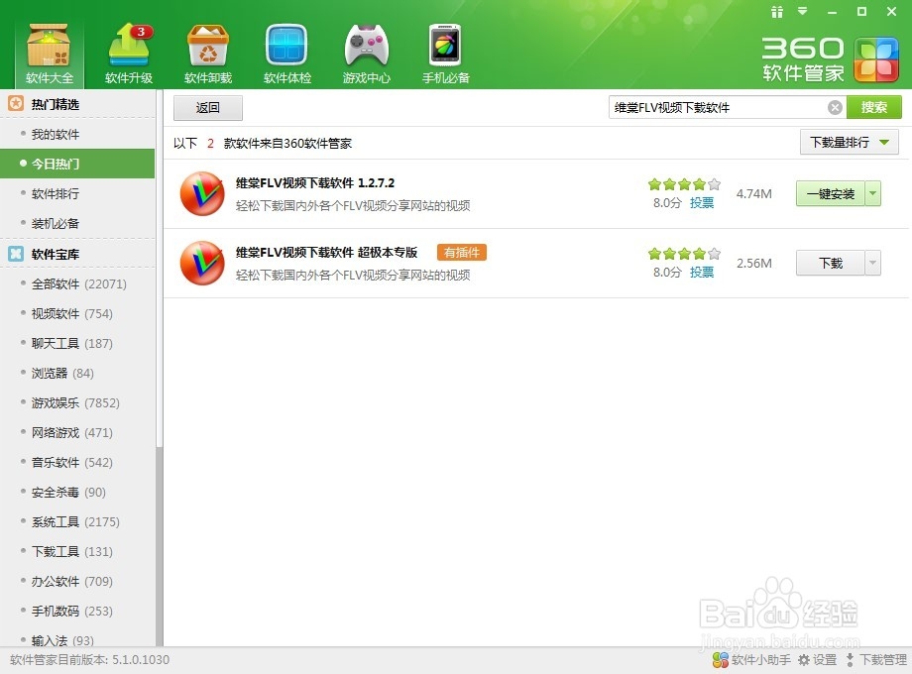This screenshot has height=674, width=912.
Task: Open the 软件大全 software catalog tab
Action: [x=49, y=54]
